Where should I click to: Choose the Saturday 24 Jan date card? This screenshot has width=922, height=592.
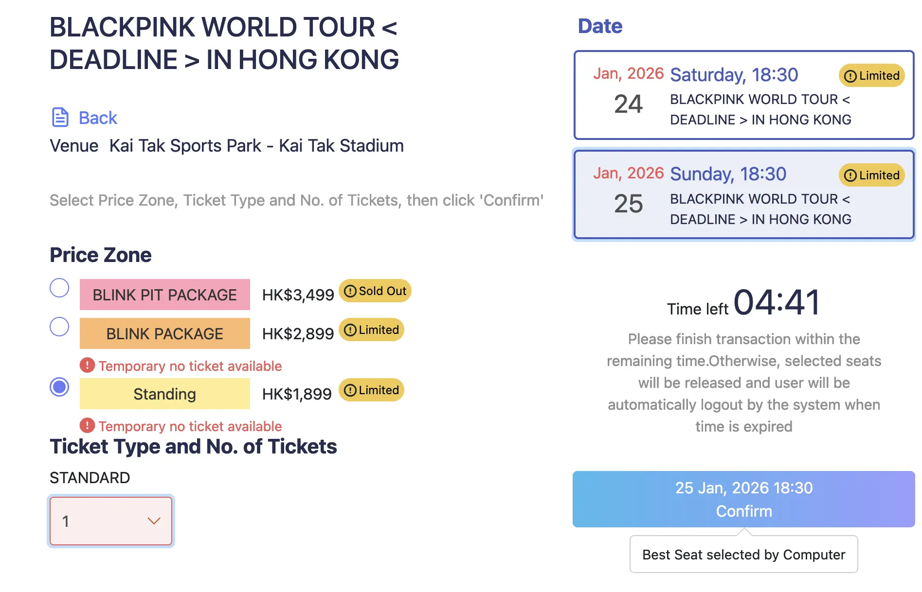pos(743,95)
